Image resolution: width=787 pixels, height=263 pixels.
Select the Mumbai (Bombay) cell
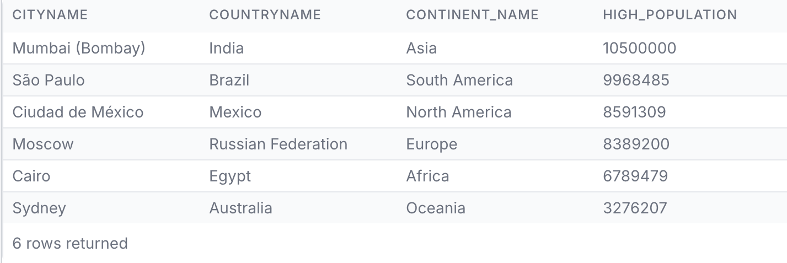pos(79,49)
